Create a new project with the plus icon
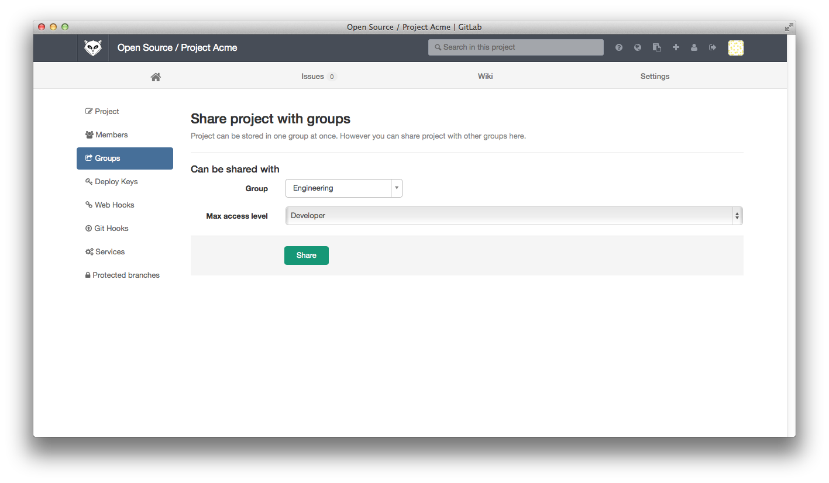Screen dimensions: 829x483 pos(675,47)
